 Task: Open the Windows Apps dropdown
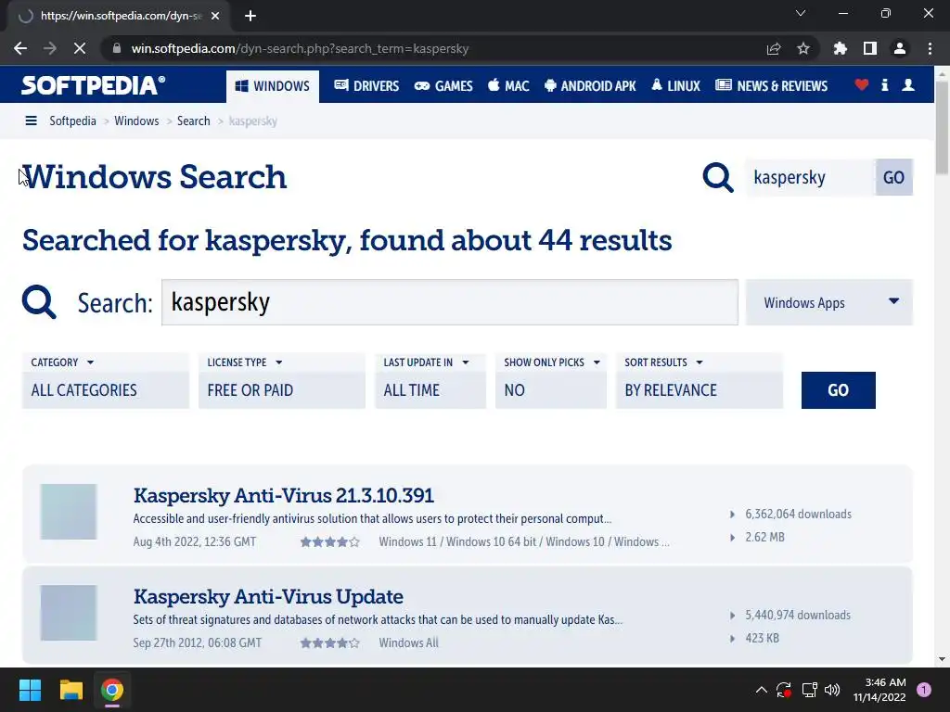pyautogui.click(x=828, y=302)
